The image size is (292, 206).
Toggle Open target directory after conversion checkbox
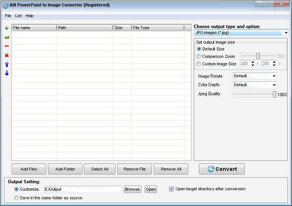point(171,189)
